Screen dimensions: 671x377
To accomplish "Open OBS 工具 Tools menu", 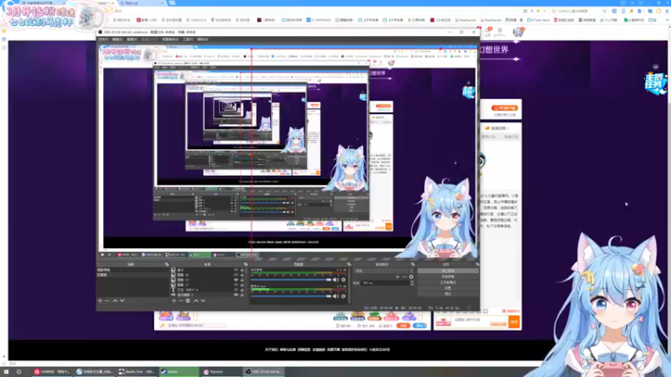I will 188,39.
